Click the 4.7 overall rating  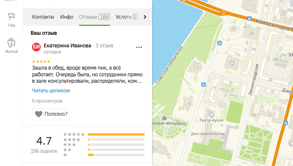click(44, 141)
